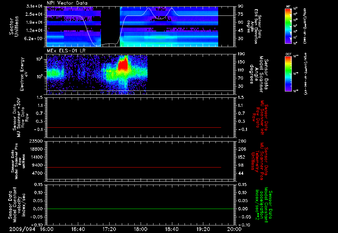This screenshot has height=233, width=338.
Task: Click the 'cnts/(cm**2-sr-sec)' units label
Action: point(305,26)
